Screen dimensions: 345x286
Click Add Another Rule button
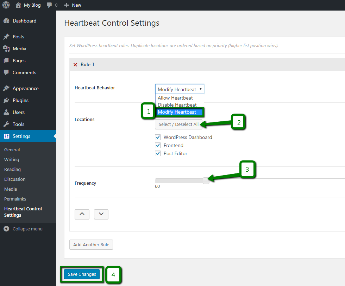(91, 245)
